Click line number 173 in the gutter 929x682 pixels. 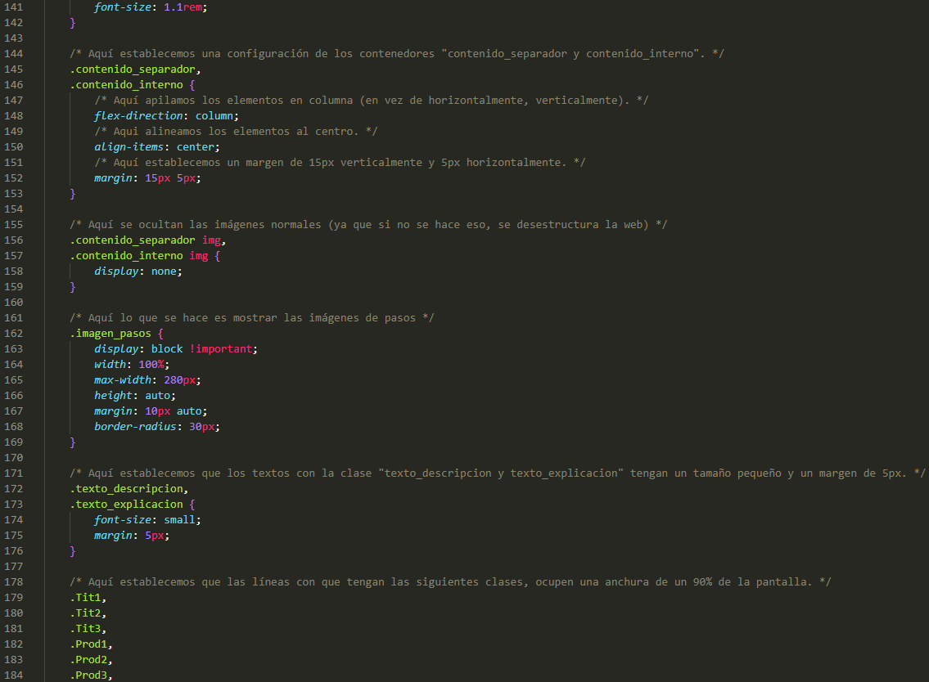pyautogui.click(x=13, y=505)
